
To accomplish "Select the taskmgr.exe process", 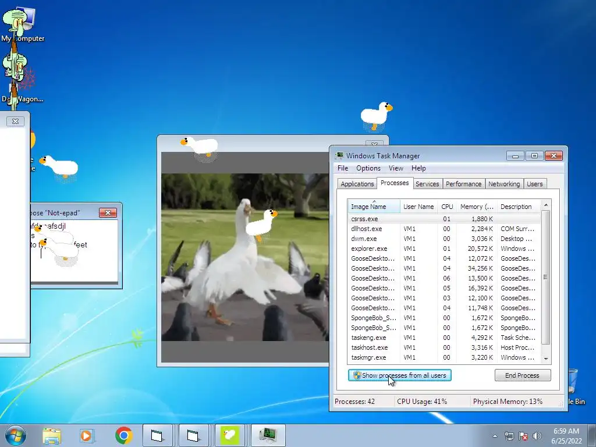I will click(x=444, y=357).
